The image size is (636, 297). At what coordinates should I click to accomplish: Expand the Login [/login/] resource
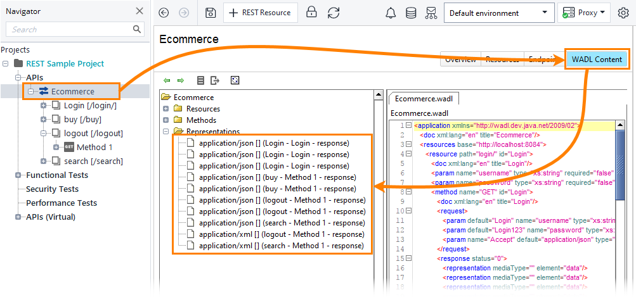click(43, 106)
